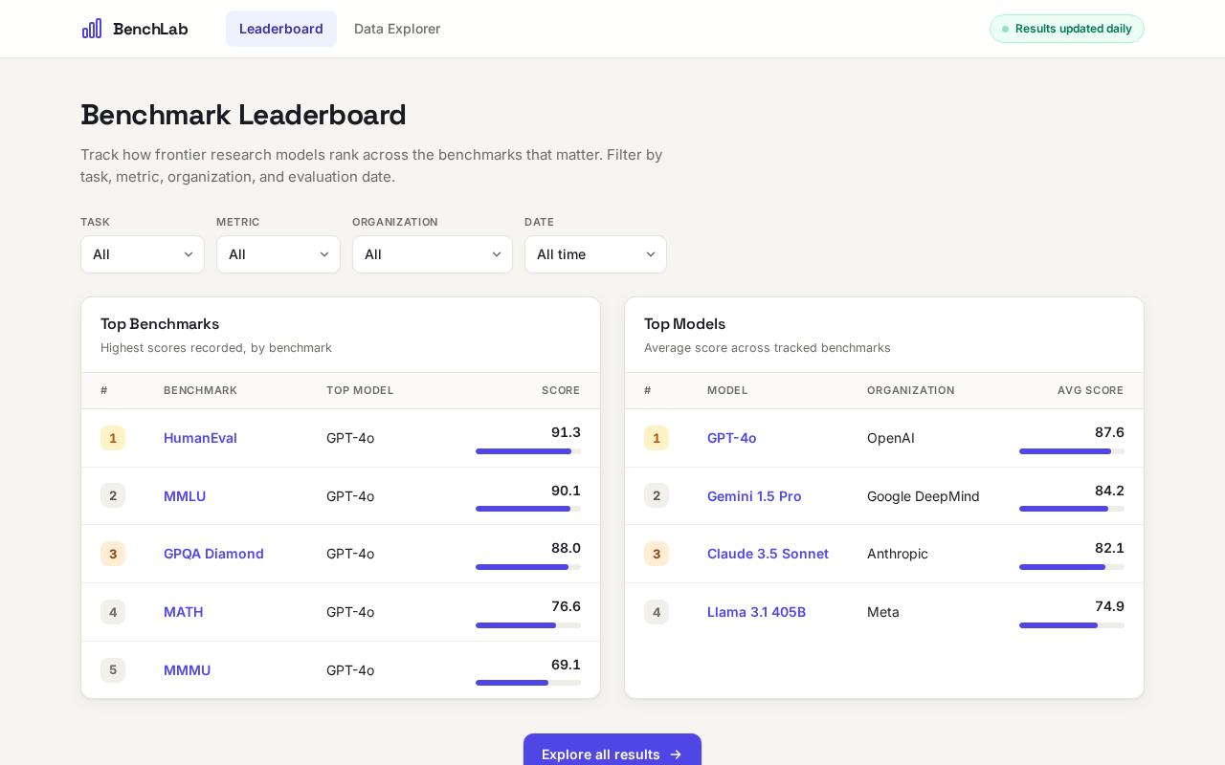
Task: Click the 88.0 score for GPQA Diamond
Action: (x=566, y=548)
